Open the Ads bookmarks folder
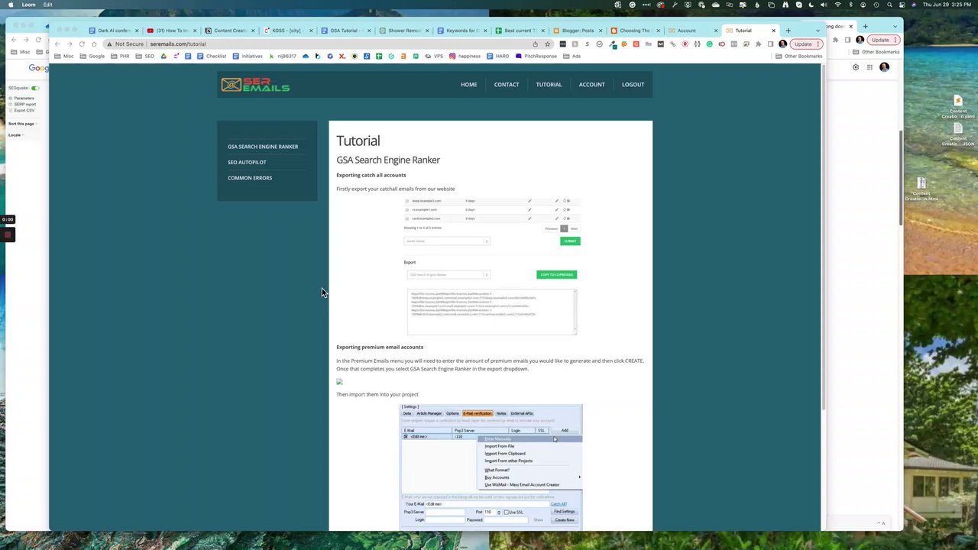 572,56
